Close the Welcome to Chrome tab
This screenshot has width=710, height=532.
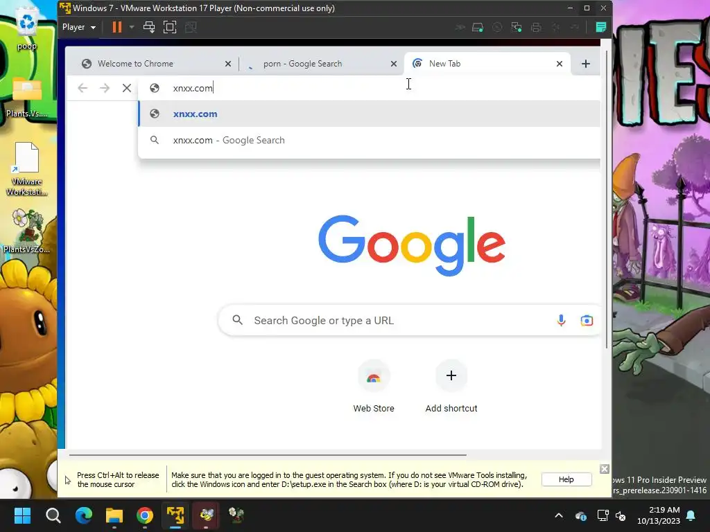[x=227, y=64]
